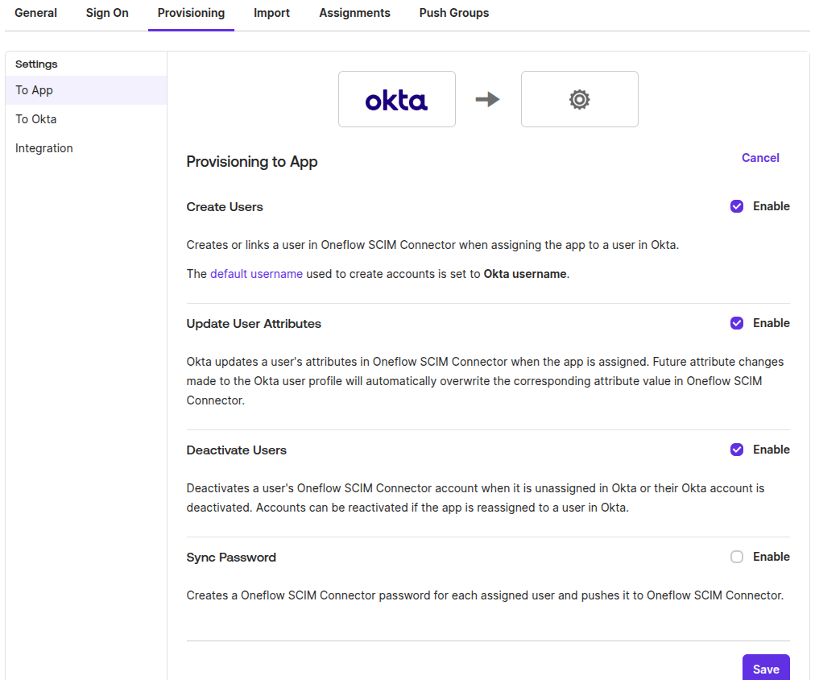This screenshot has height=680, width=815.
Task: Open the General tab
Action: click(36, 13)
